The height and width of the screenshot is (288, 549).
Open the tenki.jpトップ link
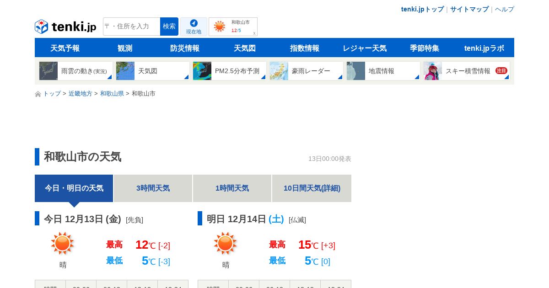click(422, 9)
